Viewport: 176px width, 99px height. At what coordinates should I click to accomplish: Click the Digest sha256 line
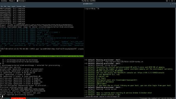coord(36,25)
